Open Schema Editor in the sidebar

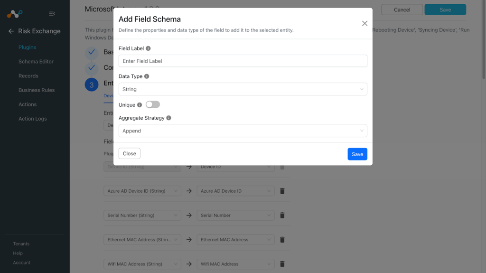tap(36, 61)
